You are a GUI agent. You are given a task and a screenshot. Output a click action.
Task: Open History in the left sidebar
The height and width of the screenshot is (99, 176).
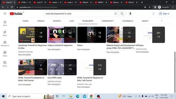[x=5, y=64]
